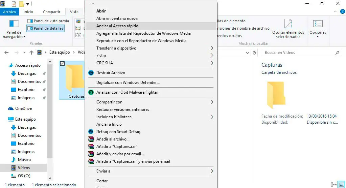Switch to the Compartir ribbon tab
This screenshot has width=346, height=188.
52,12
